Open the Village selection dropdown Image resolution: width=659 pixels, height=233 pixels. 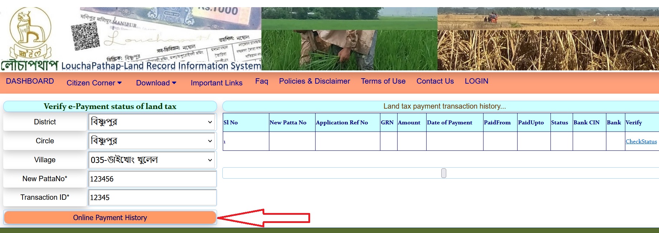coord(152,160)
